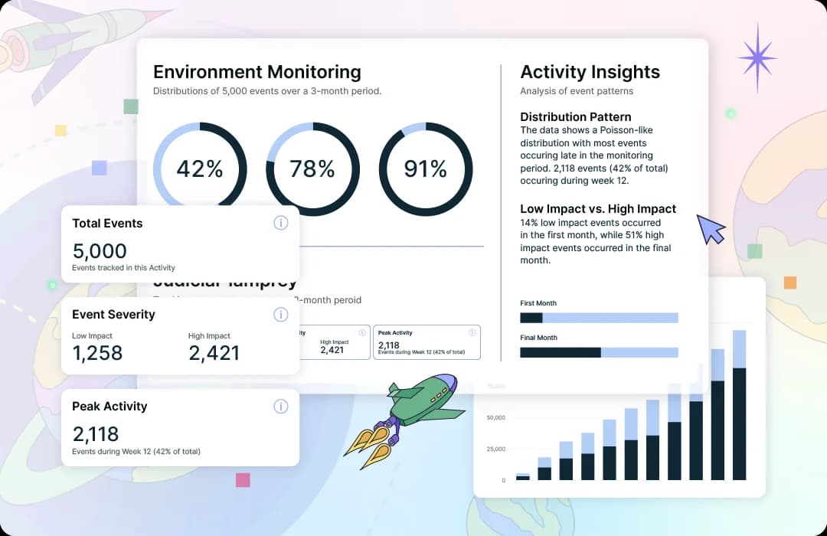Click the Distribution Pattern subheading
Viewport: 827px width, 536px height.
click(x=575, y=117)
